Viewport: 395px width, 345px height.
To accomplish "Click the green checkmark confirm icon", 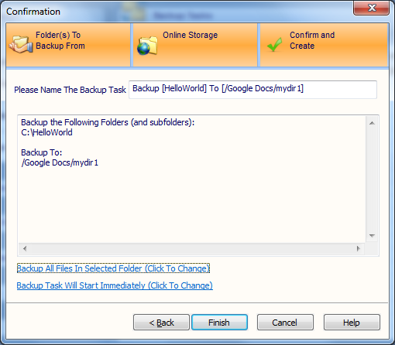I will [x=275, y=45].
